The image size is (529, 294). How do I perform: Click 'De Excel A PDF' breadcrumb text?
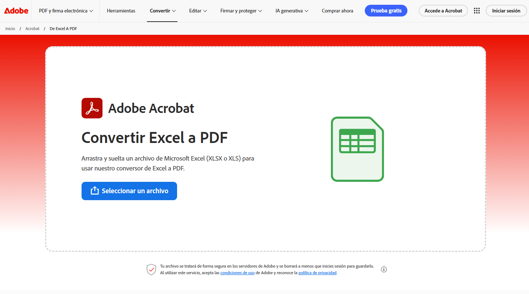[63, 29]
